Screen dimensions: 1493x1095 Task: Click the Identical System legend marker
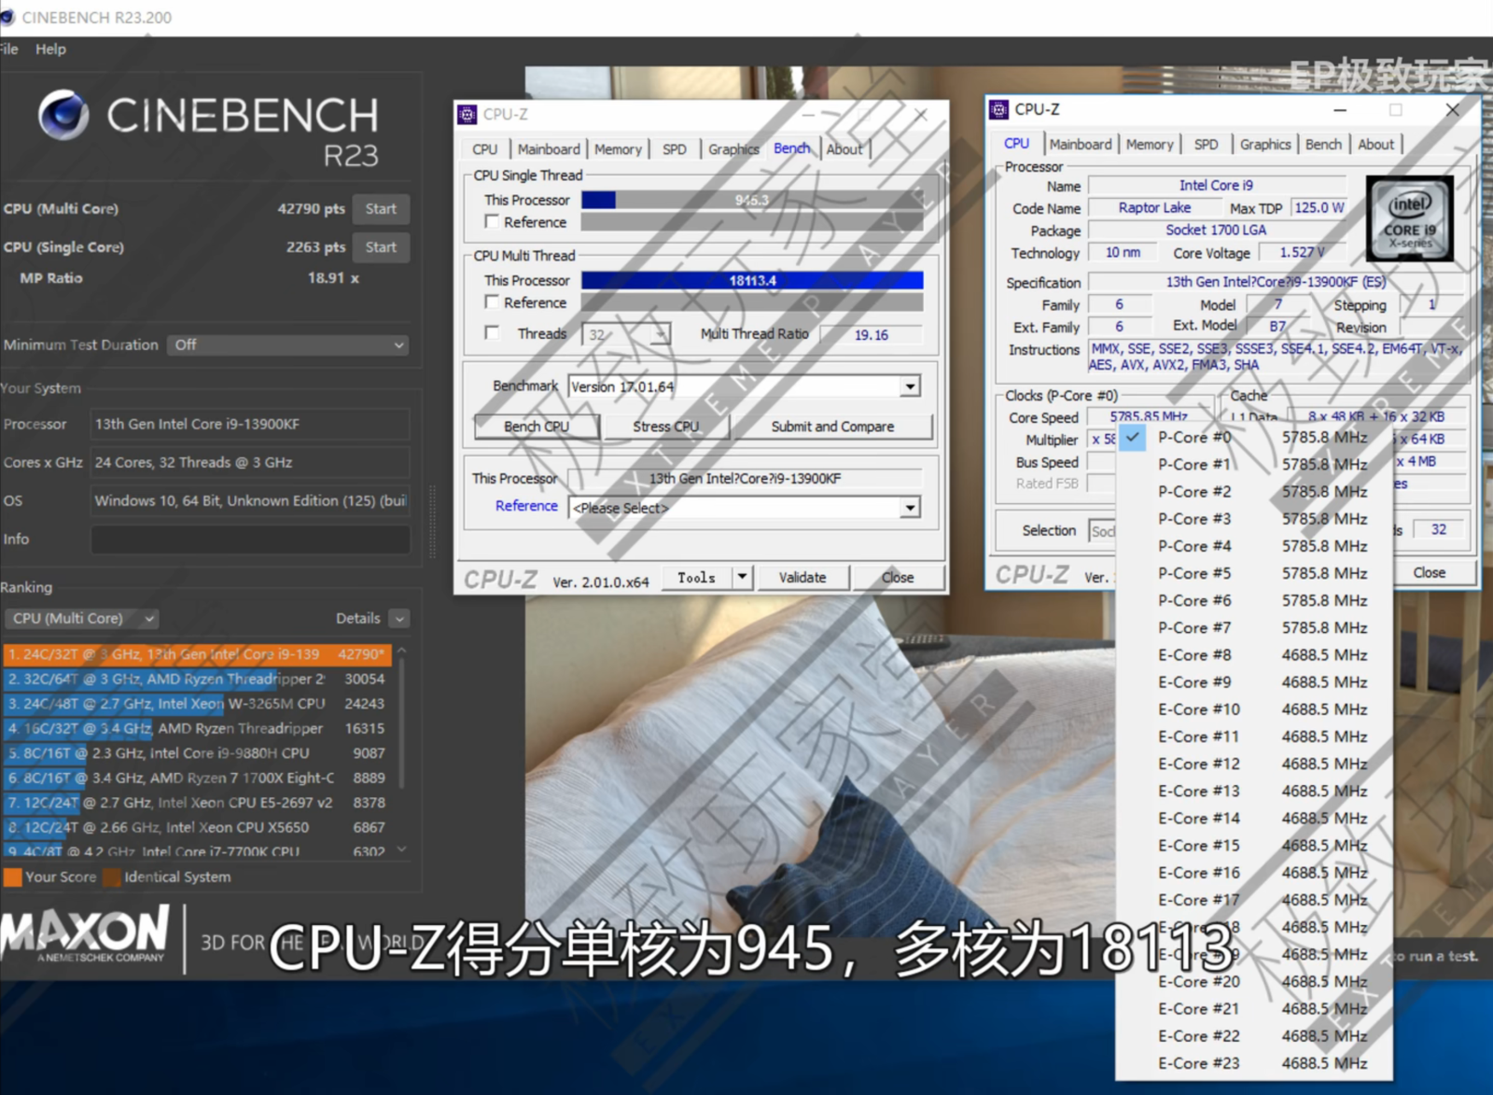[113, 877]
